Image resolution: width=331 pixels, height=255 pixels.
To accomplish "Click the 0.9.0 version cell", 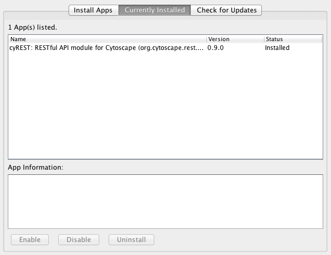I will tap(216, 48).
